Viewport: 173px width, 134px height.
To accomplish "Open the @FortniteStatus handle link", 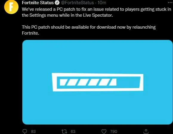I will [77, 3].
